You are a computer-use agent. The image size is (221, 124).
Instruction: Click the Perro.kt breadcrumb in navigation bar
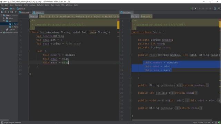click(21, 9)
